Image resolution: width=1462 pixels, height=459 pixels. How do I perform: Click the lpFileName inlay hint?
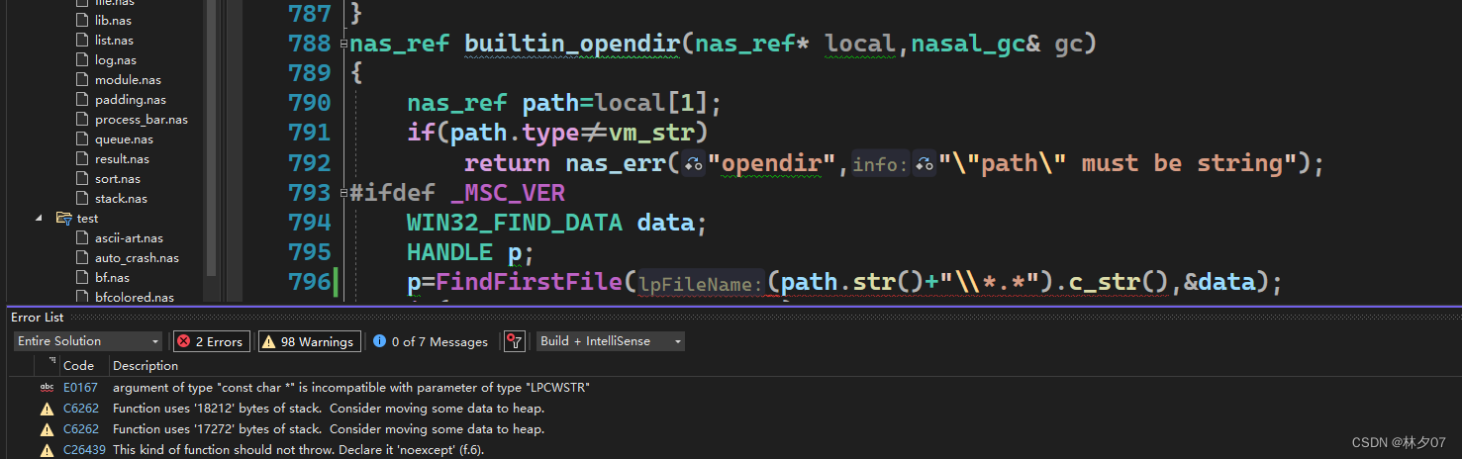click(x=701, y=284)
